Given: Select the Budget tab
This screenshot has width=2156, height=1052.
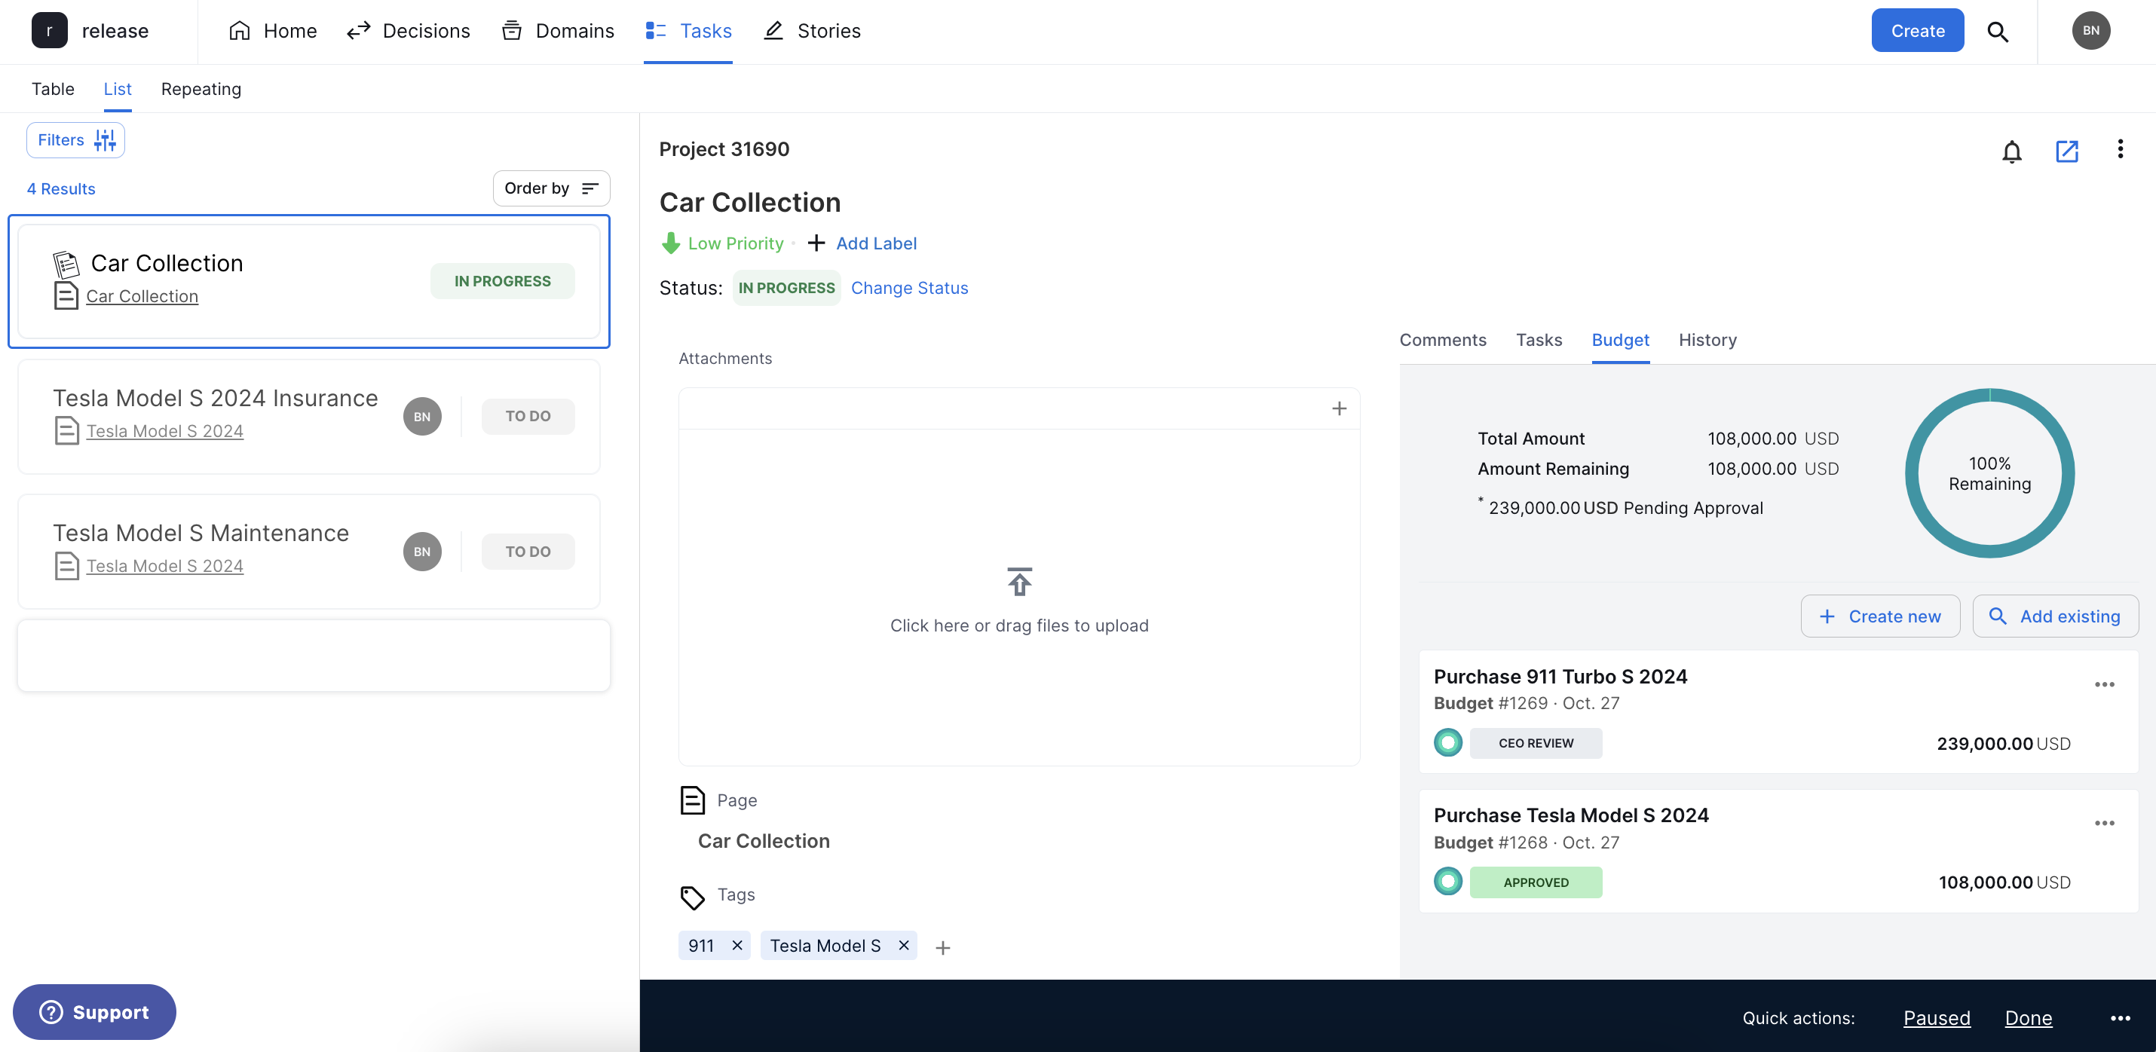Looking at the screenshot, I should tap(1620, 340).
